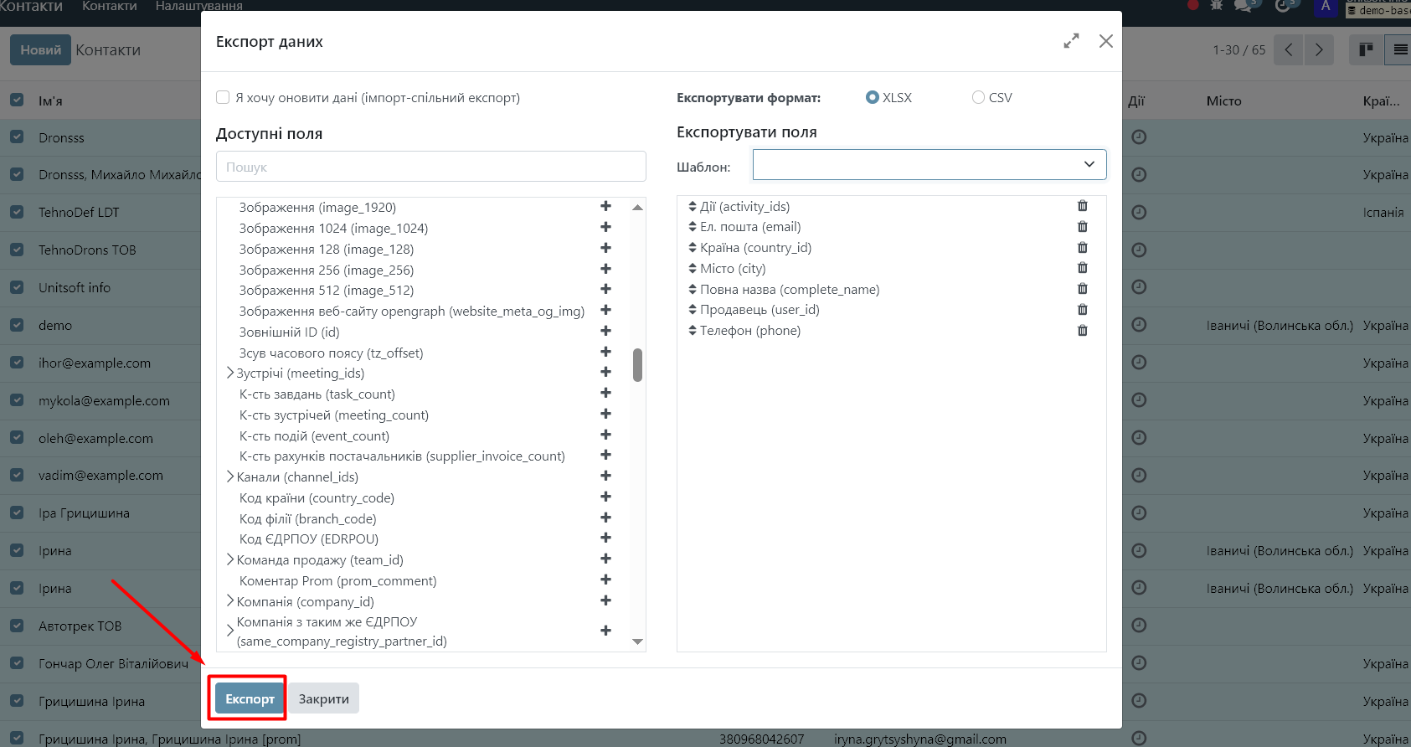Open Налаштування menu in top bar
This screenshot has height=747, width=1411.
pos(198,6)
